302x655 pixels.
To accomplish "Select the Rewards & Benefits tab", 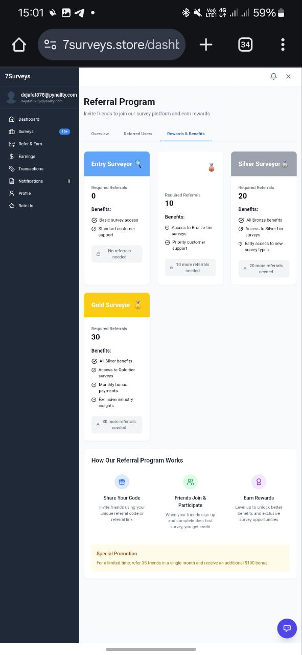I will tap(186, 134).
